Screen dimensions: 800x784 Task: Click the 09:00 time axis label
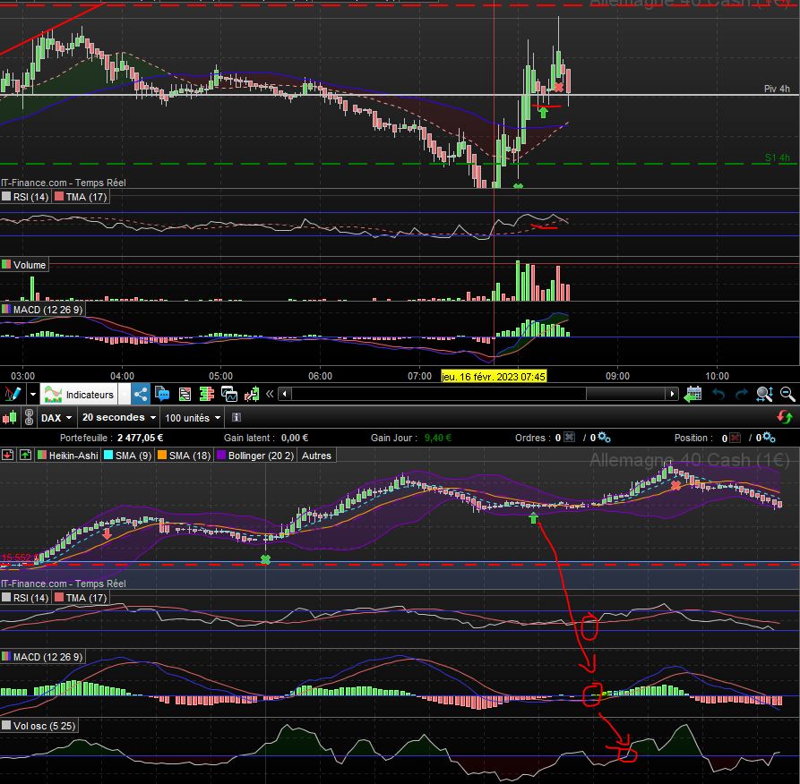617,376
